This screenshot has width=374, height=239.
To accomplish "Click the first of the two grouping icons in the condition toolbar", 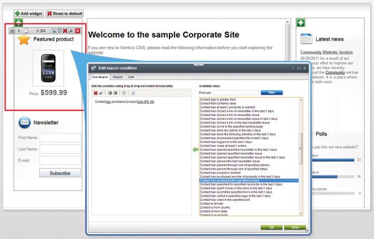I will [110, 93].
